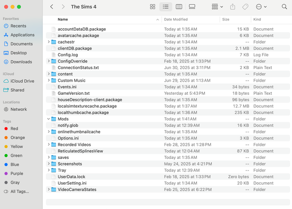Open Downloads in the sidebar
292x209 pixels.
(21, 62)
